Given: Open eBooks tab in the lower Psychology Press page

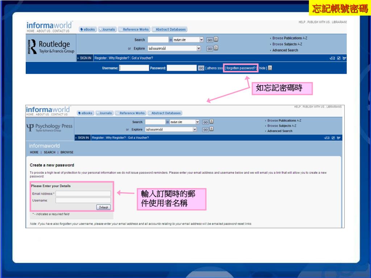Looking at the screenshot, I should (x=86, y=113).
